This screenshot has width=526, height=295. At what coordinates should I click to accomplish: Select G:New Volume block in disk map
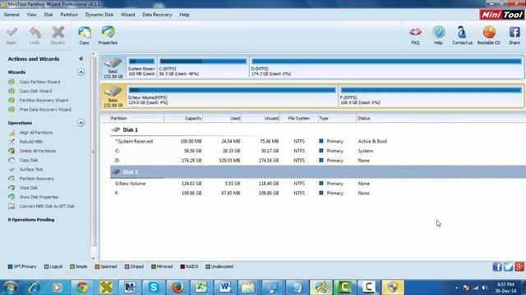point(232,97)
